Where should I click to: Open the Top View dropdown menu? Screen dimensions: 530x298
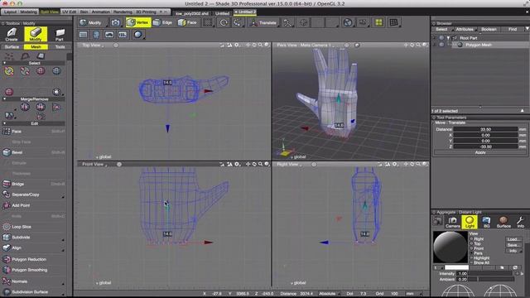94,46
